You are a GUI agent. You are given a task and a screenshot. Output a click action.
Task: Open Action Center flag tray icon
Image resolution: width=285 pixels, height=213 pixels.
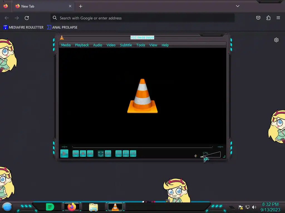pos(241,207)
